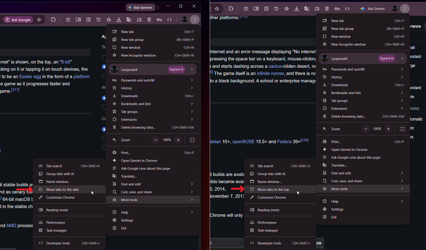Screen dimensions: 426x250
Task: Click key icon in right window toolbar
Action: (x=337, y=9)
